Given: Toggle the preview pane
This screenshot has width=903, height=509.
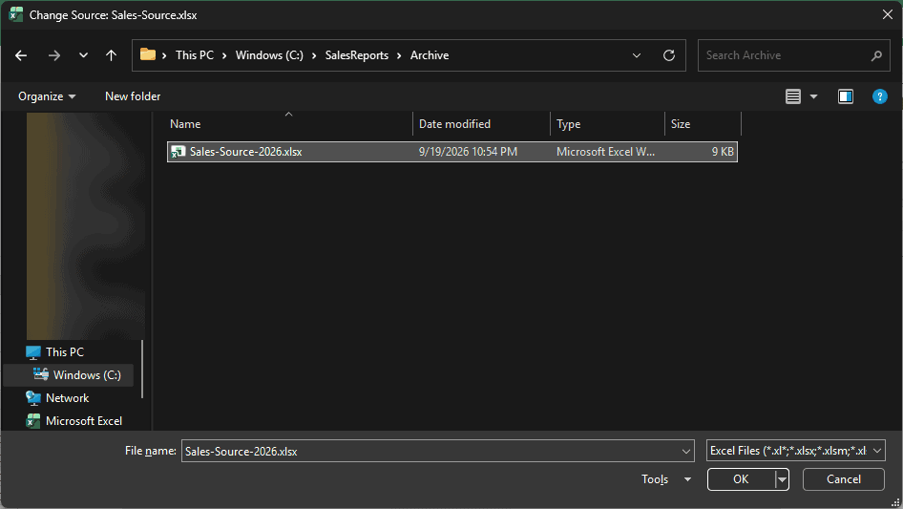Looking at the screenshot, I should pyautogui.click(x=846, y=96).
